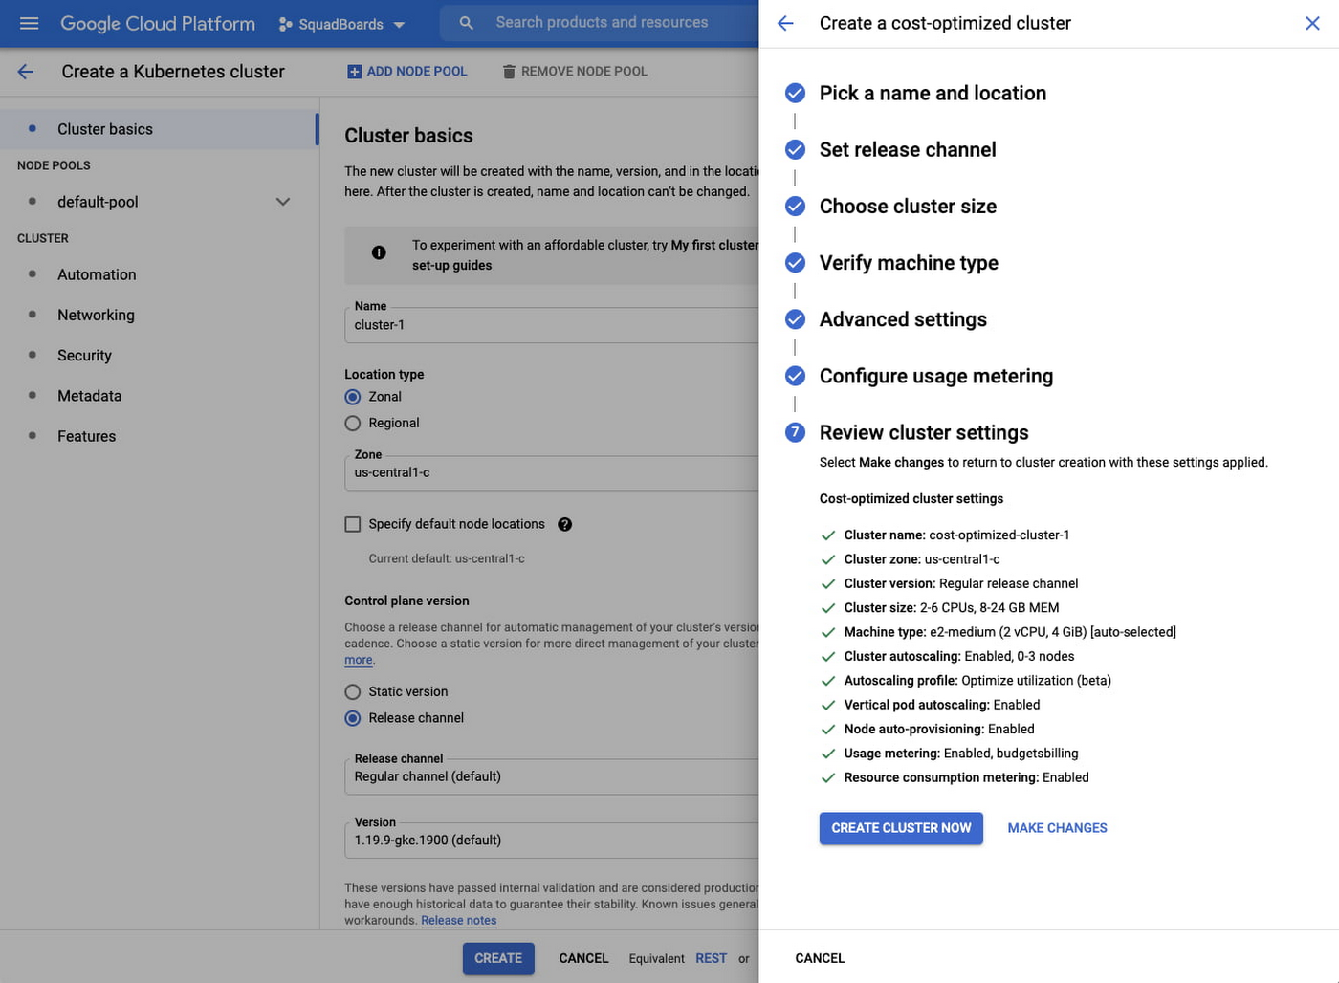Click checkmark for Verify machine type
The image size is (1339, 983).
tap(795, 262)
